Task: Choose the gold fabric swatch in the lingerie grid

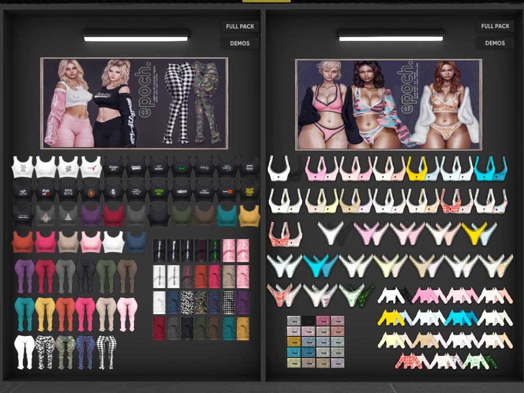Action: pos(294,341)
